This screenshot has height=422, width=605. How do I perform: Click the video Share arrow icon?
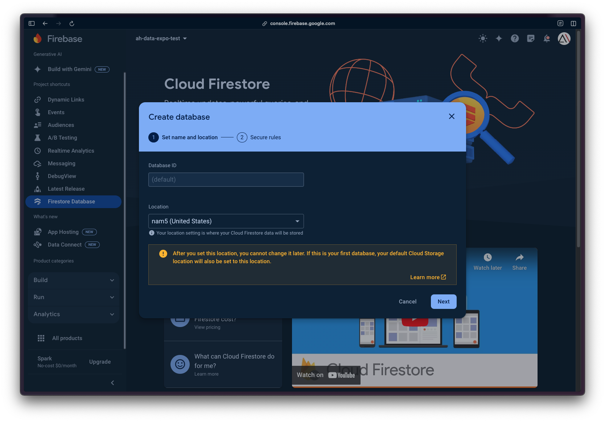(x=519, y=257)
